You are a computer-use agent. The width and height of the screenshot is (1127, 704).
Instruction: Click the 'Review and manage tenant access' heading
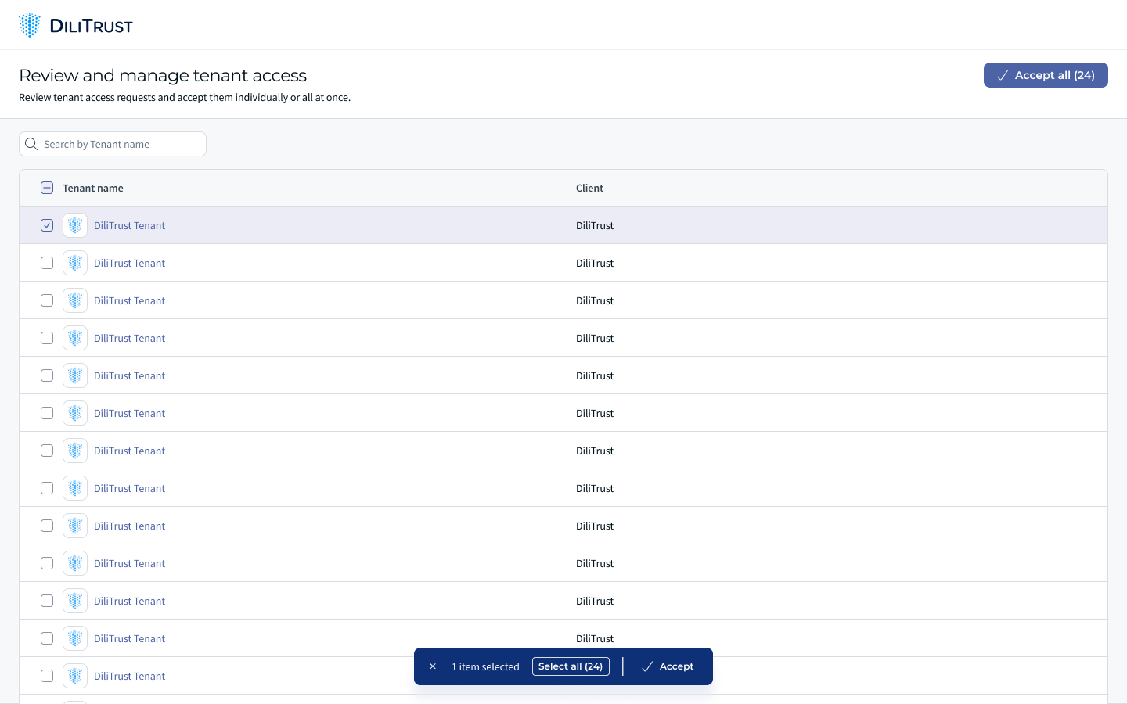[163, 75]
